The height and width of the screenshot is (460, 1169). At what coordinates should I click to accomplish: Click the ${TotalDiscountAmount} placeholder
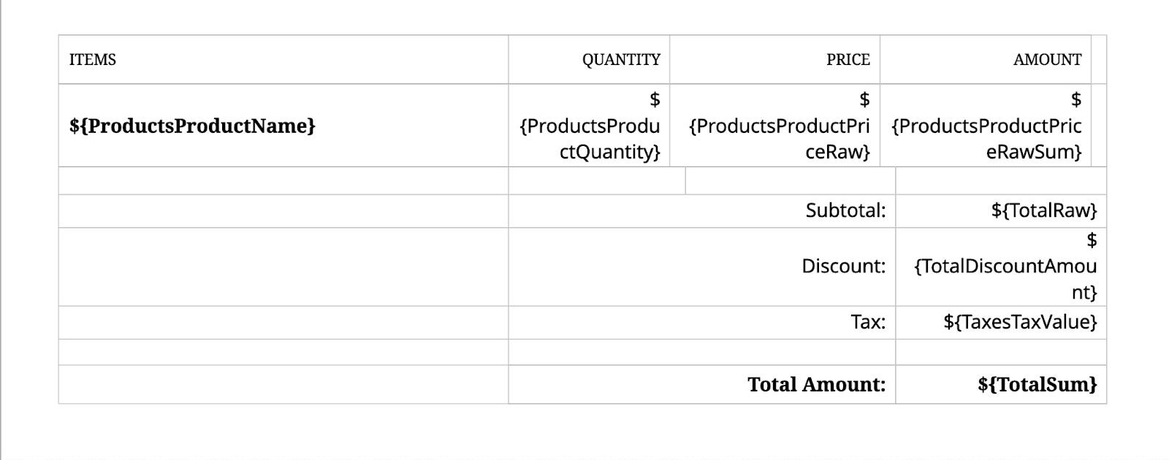click(1005, 267)
